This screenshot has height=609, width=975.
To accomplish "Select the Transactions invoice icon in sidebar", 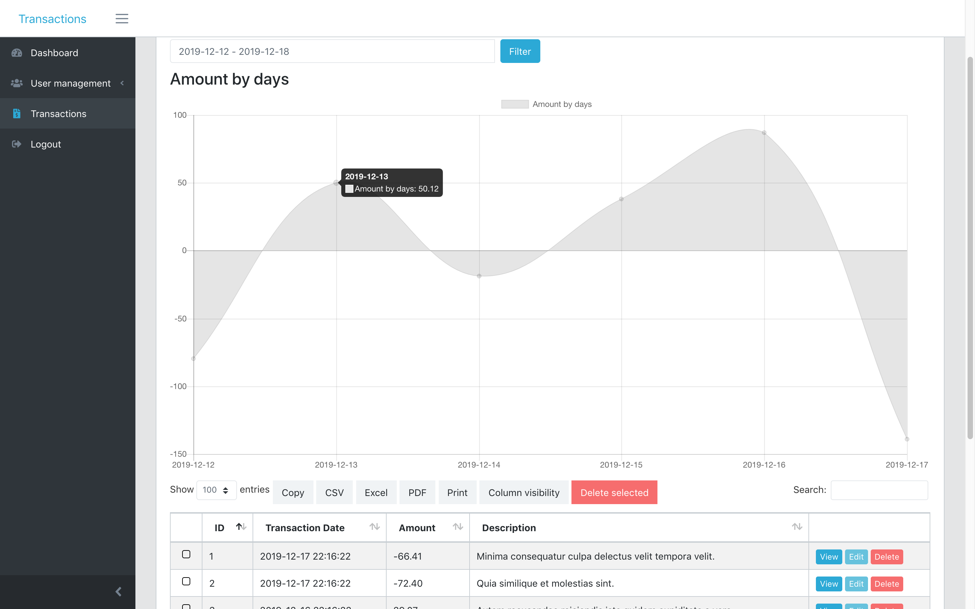I will pos(17,114).
